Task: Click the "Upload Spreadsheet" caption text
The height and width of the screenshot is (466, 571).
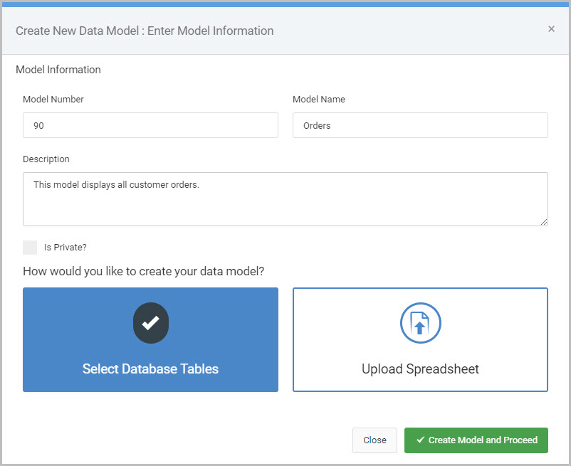Action: point(420,369)
